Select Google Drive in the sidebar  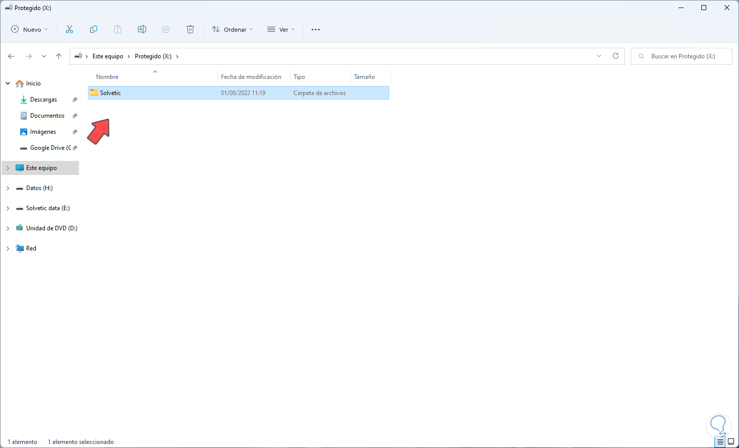[50, 148]
